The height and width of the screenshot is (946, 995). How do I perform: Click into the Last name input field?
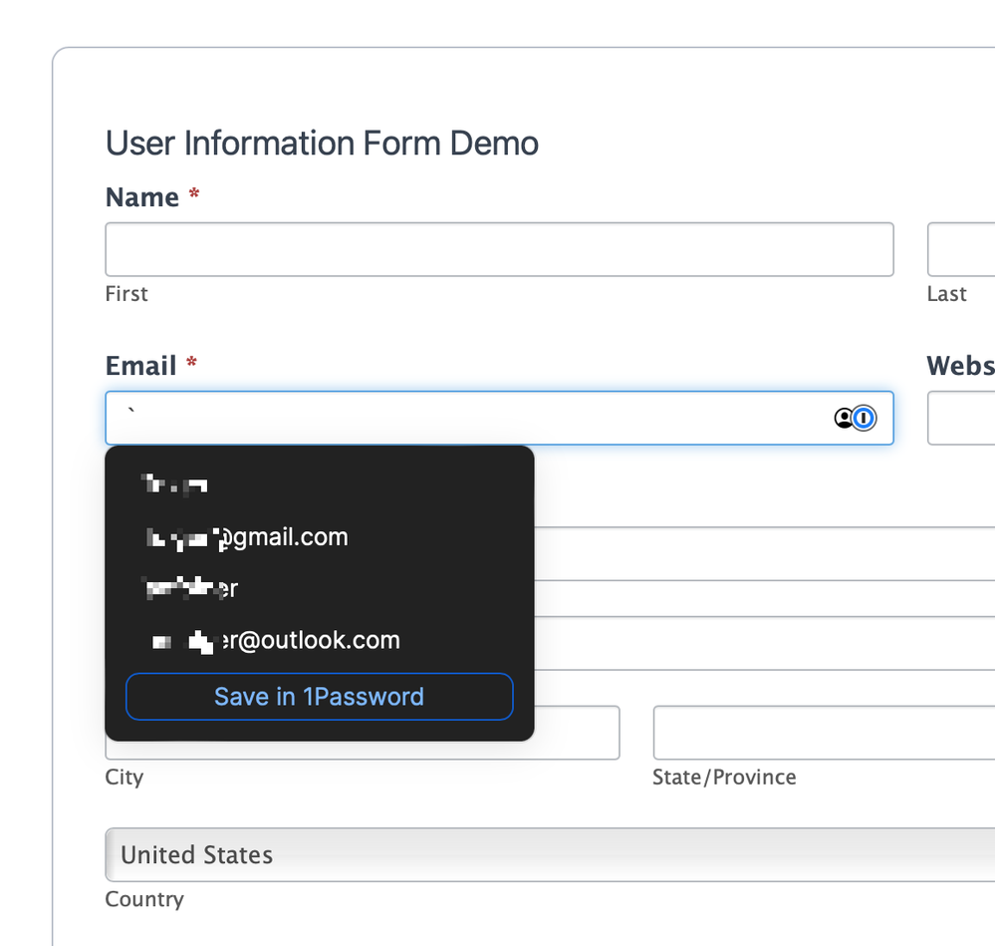click(x=961, y=249)
